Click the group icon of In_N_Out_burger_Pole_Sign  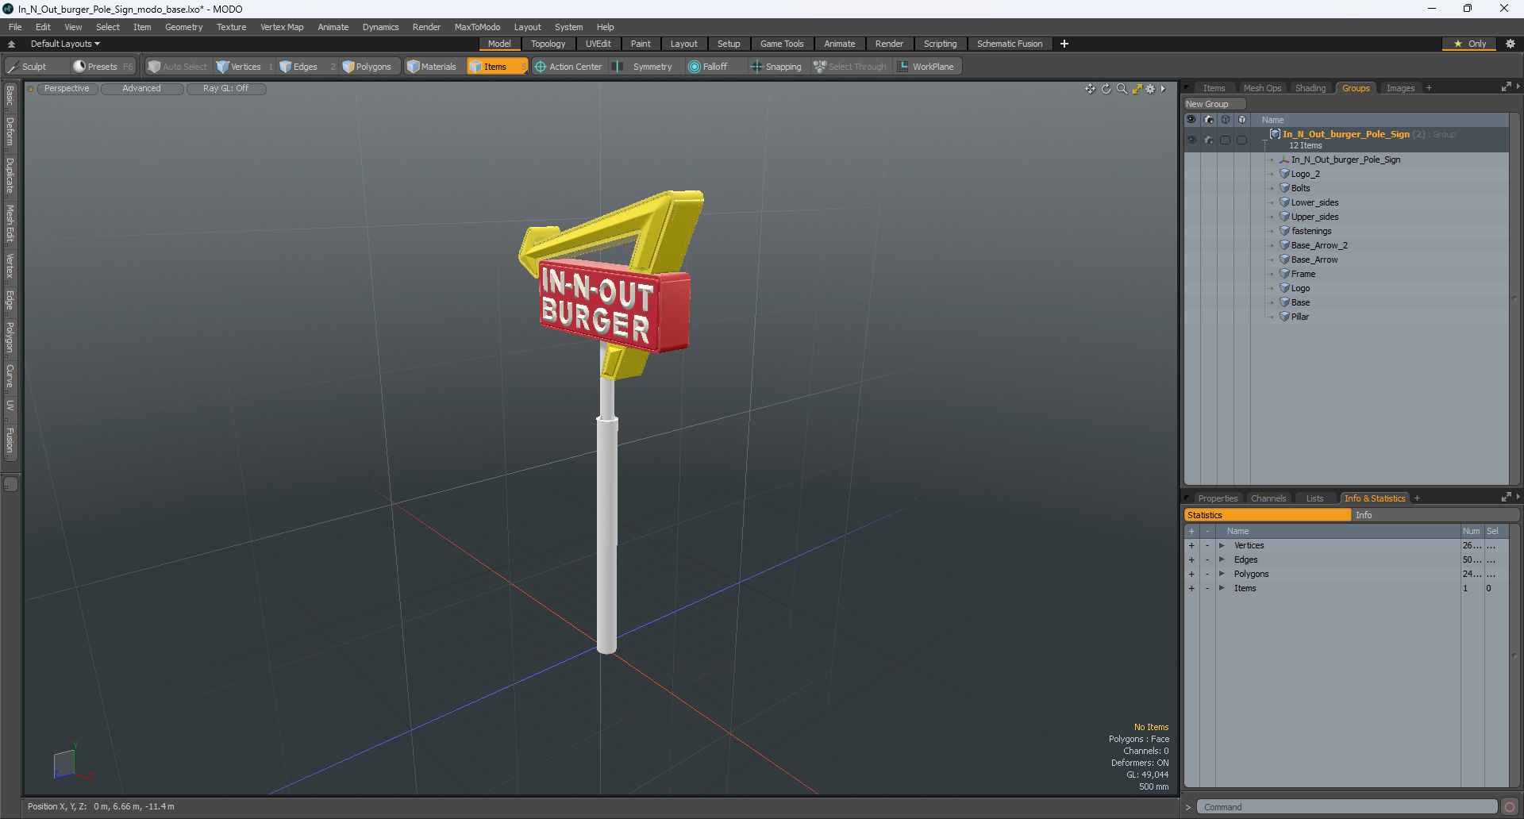pyautogui.click(x=1275, y=134)
